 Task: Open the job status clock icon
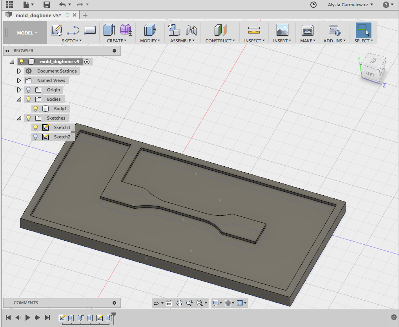click(x=313, y=5)
